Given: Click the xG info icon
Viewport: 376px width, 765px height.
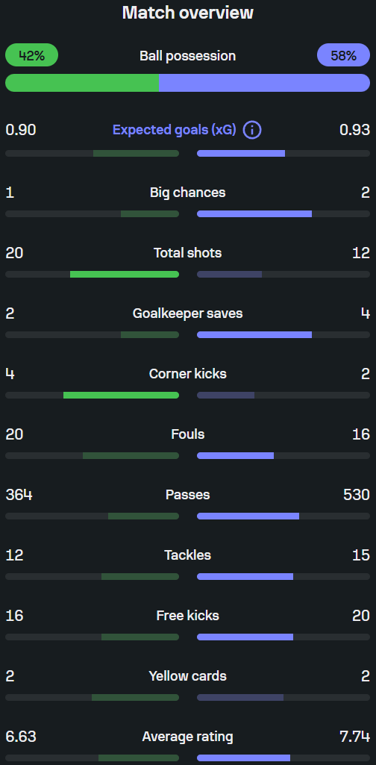Looking at the screenshot, I should (x=252, y=131).
